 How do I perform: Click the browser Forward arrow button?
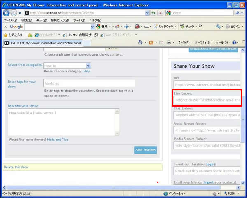pyautogui.click(x=14, y=13)
